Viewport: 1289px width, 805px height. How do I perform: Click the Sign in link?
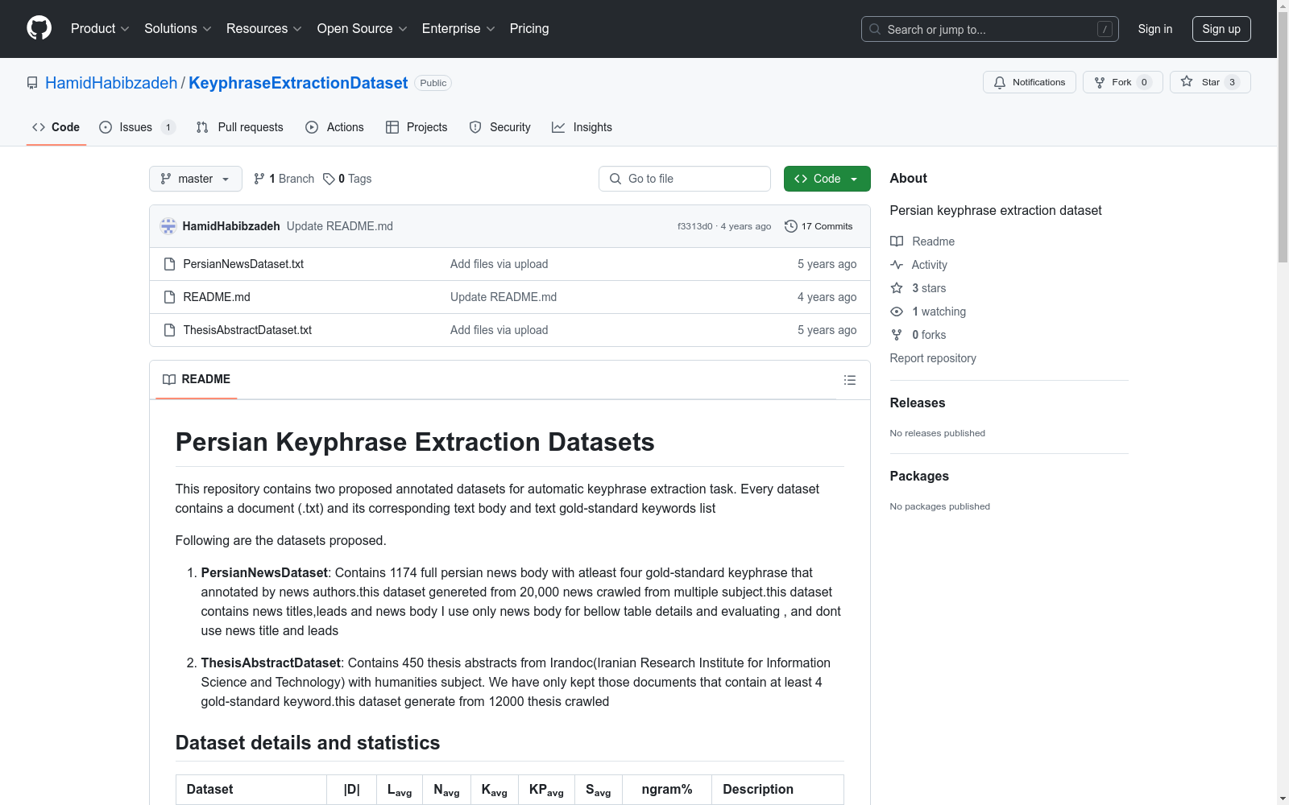coord(1155,29)
